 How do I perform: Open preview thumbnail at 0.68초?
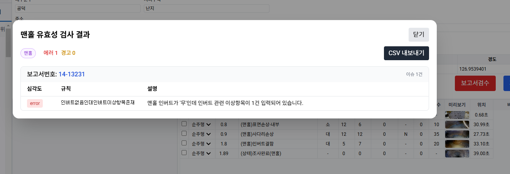[457, 115]
